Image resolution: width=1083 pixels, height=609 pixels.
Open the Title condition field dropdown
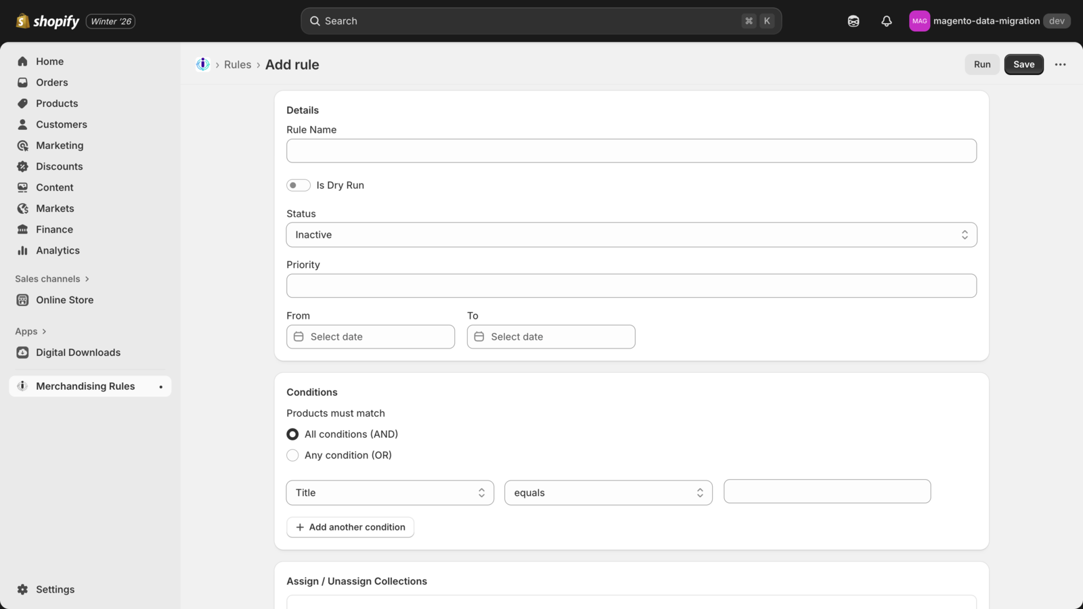pyautogui.click(x=390, y=493)
